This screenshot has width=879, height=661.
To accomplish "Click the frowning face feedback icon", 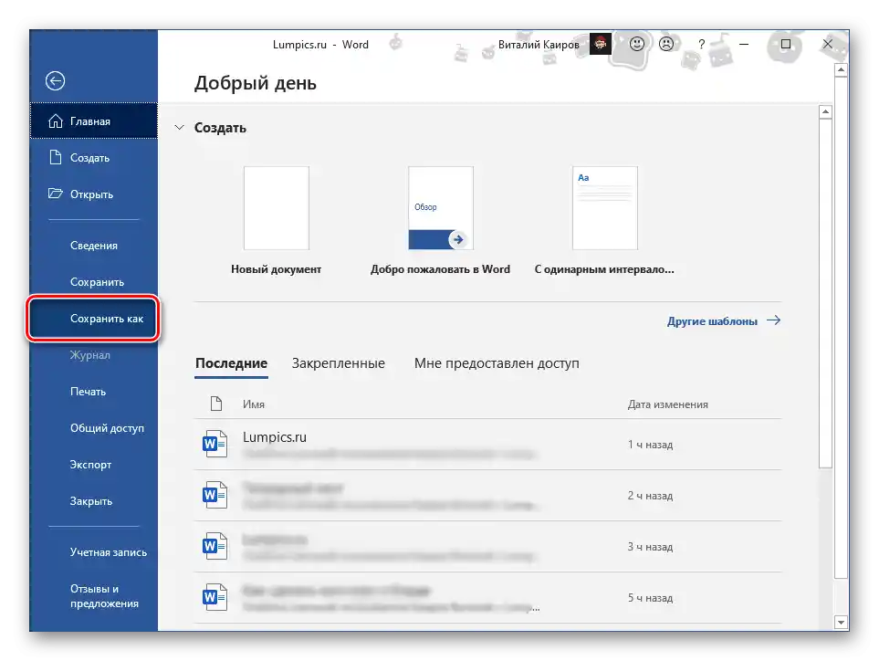I will (x=666, y=44).
